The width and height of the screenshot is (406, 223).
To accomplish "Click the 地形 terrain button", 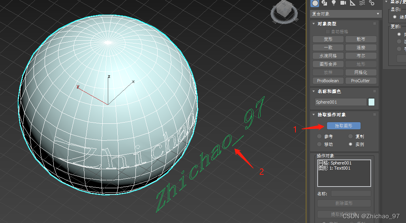I will tap(361, 64).
